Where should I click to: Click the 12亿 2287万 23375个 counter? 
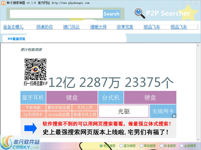point(111,82)
